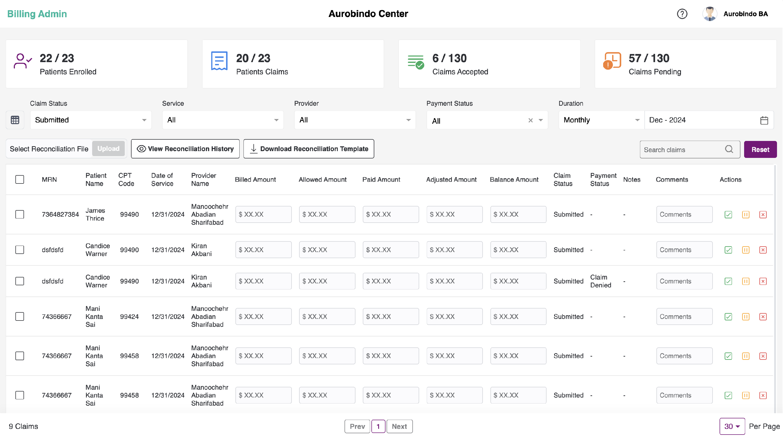Select checkbox for CPT 99424 claim row
The width and height of the screenshot is (783, 439).
click(x=20, y=317)
